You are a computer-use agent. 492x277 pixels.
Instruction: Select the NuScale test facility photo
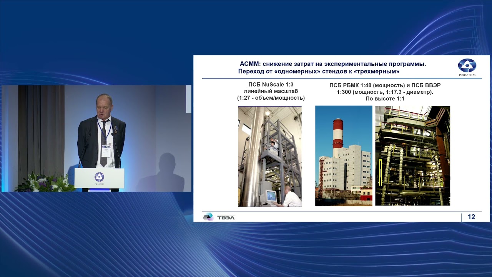click(x=269, y=156)
